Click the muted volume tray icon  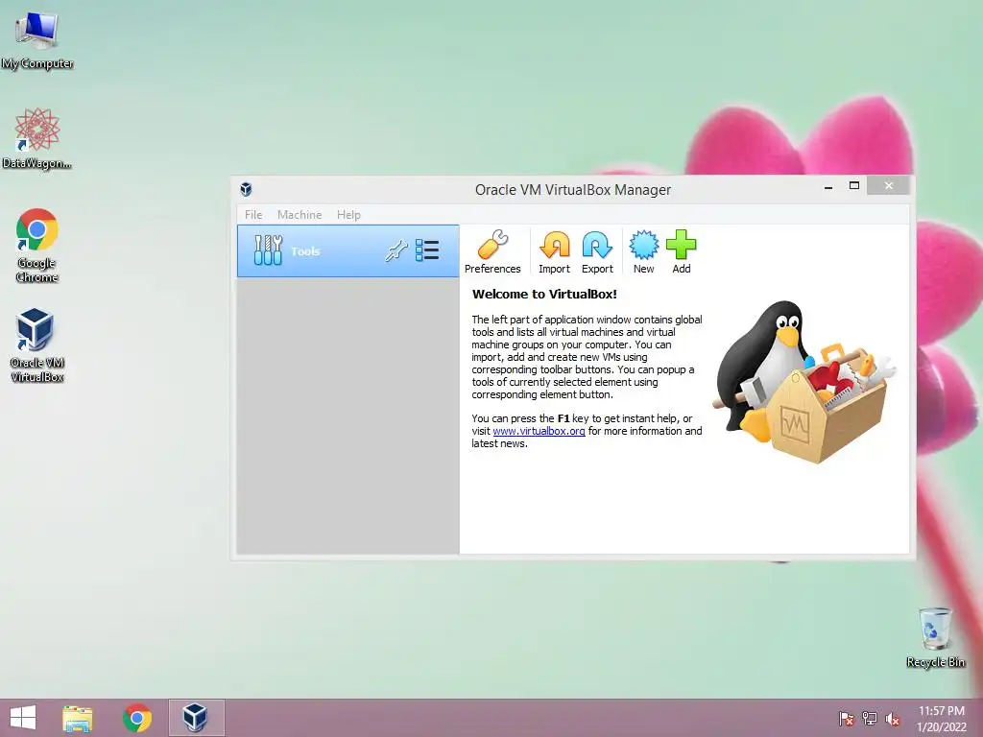click(893, 719)
